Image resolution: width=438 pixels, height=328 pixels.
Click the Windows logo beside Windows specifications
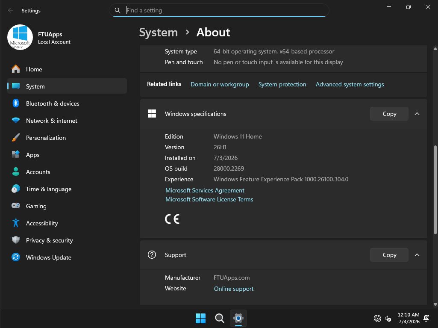(x=152, y=113)
